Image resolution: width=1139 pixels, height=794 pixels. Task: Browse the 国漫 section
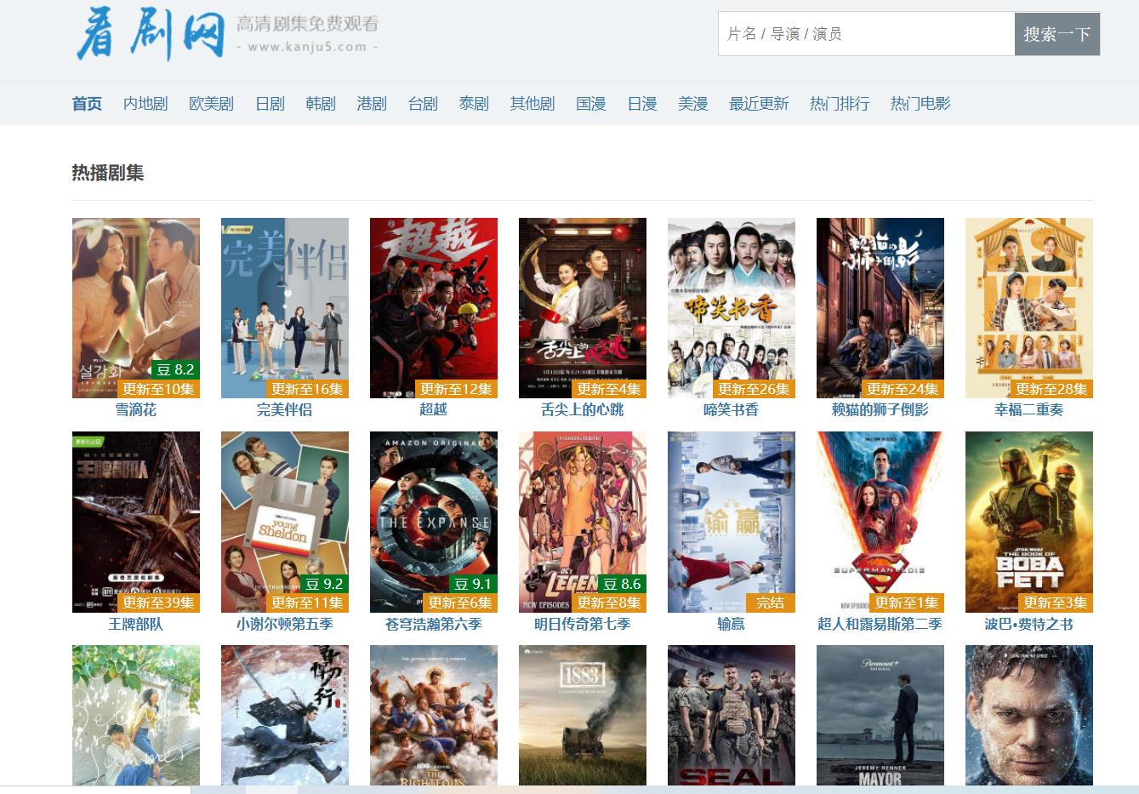(591, 104)
